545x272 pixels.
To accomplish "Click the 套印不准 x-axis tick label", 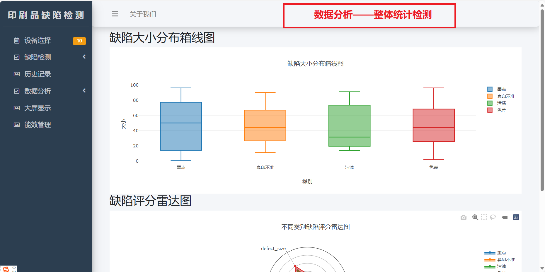I will pos(265,168).
